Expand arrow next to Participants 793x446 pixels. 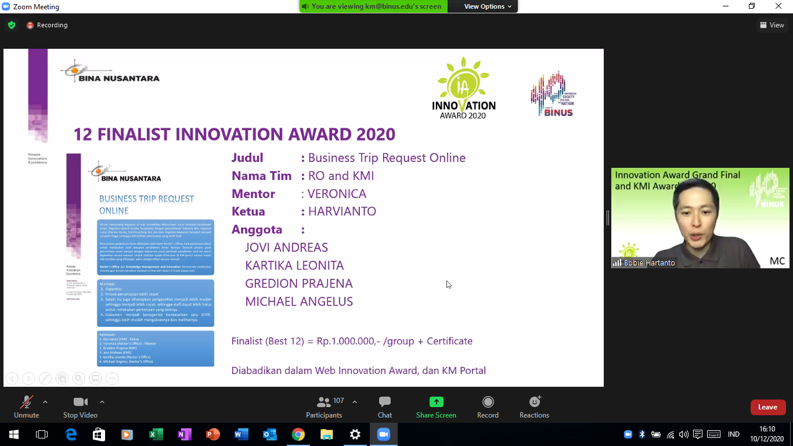point(355,402)
